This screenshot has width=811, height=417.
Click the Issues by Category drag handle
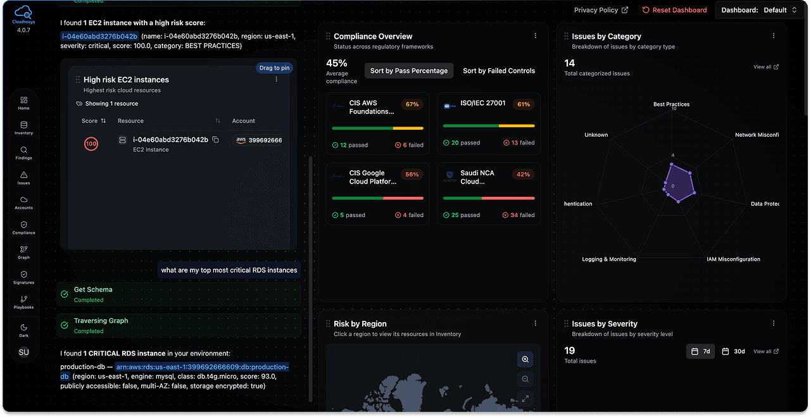point(566,37)
